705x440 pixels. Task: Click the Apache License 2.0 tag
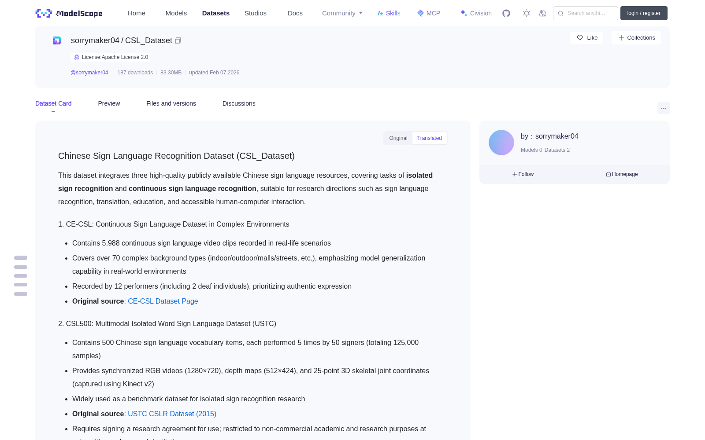coord(111,57)
